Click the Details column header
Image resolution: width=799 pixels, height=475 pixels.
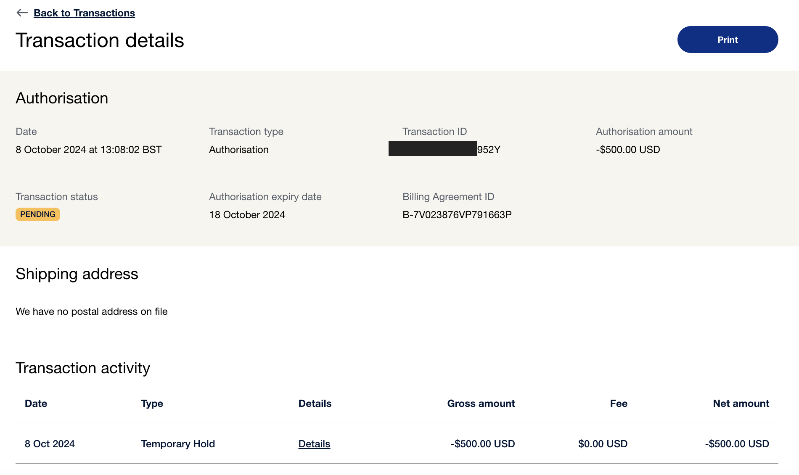tap(315, 404)
